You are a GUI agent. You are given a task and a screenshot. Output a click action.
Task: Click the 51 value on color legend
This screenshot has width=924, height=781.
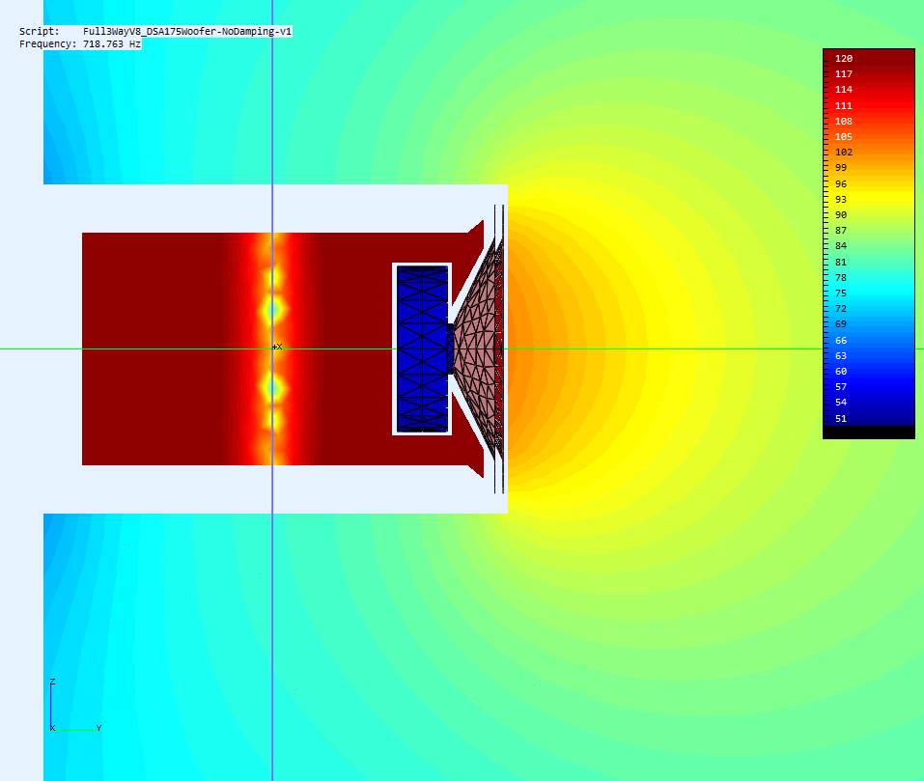point(841,418)
